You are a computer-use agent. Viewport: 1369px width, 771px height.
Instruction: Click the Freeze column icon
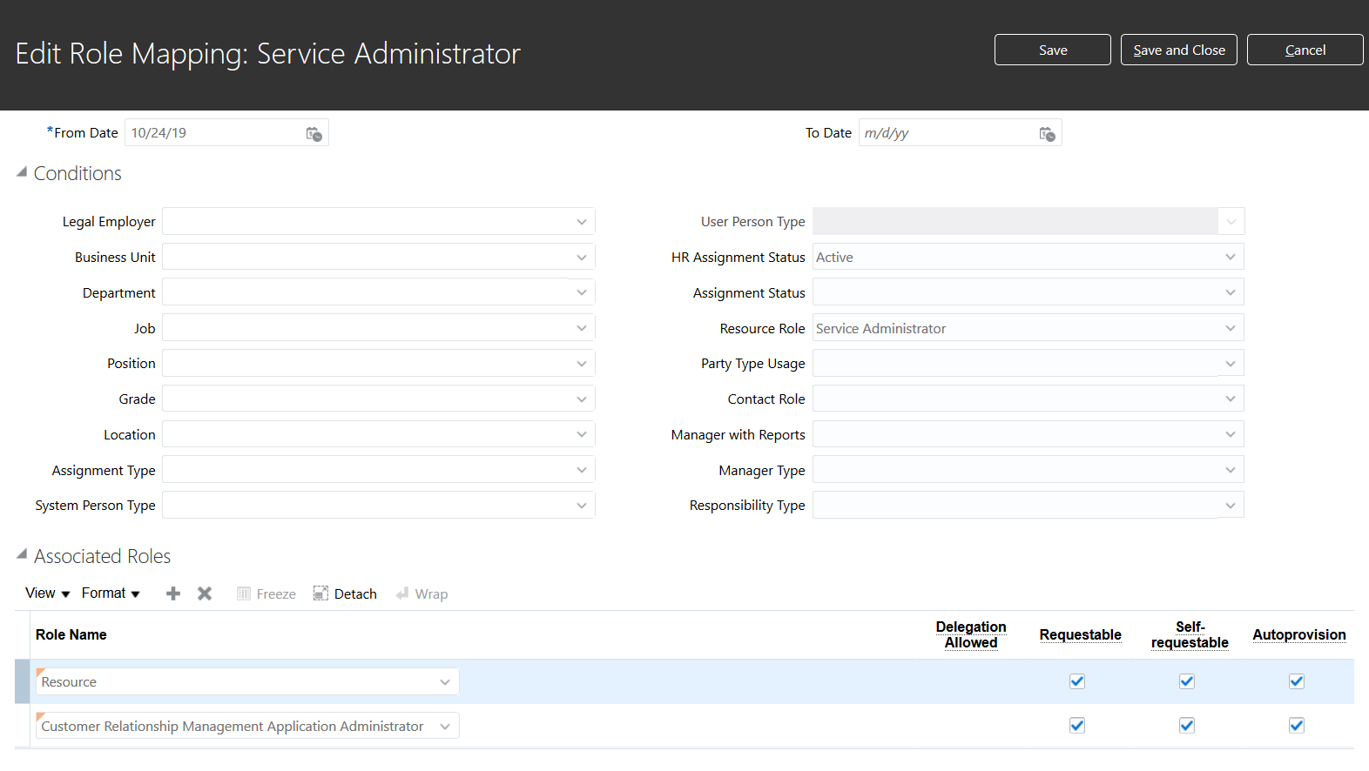244,593
